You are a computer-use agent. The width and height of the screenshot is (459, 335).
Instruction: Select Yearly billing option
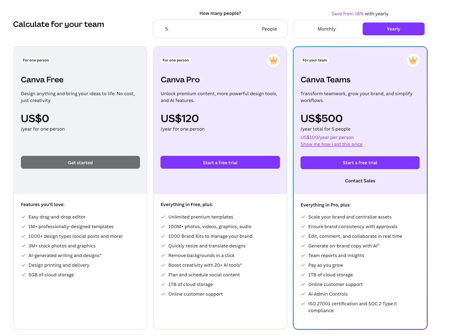pyautogui.click(x=393, y=29)
